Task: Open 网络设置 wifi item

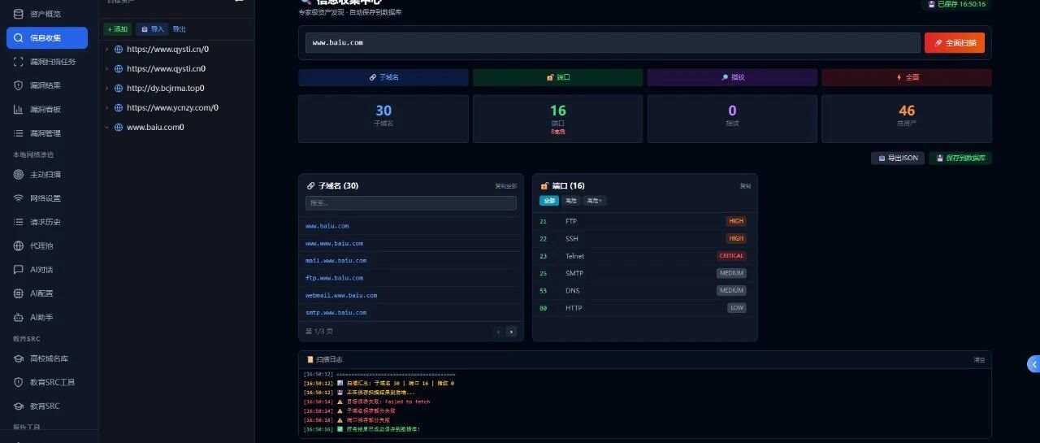Action: (49, 198)
